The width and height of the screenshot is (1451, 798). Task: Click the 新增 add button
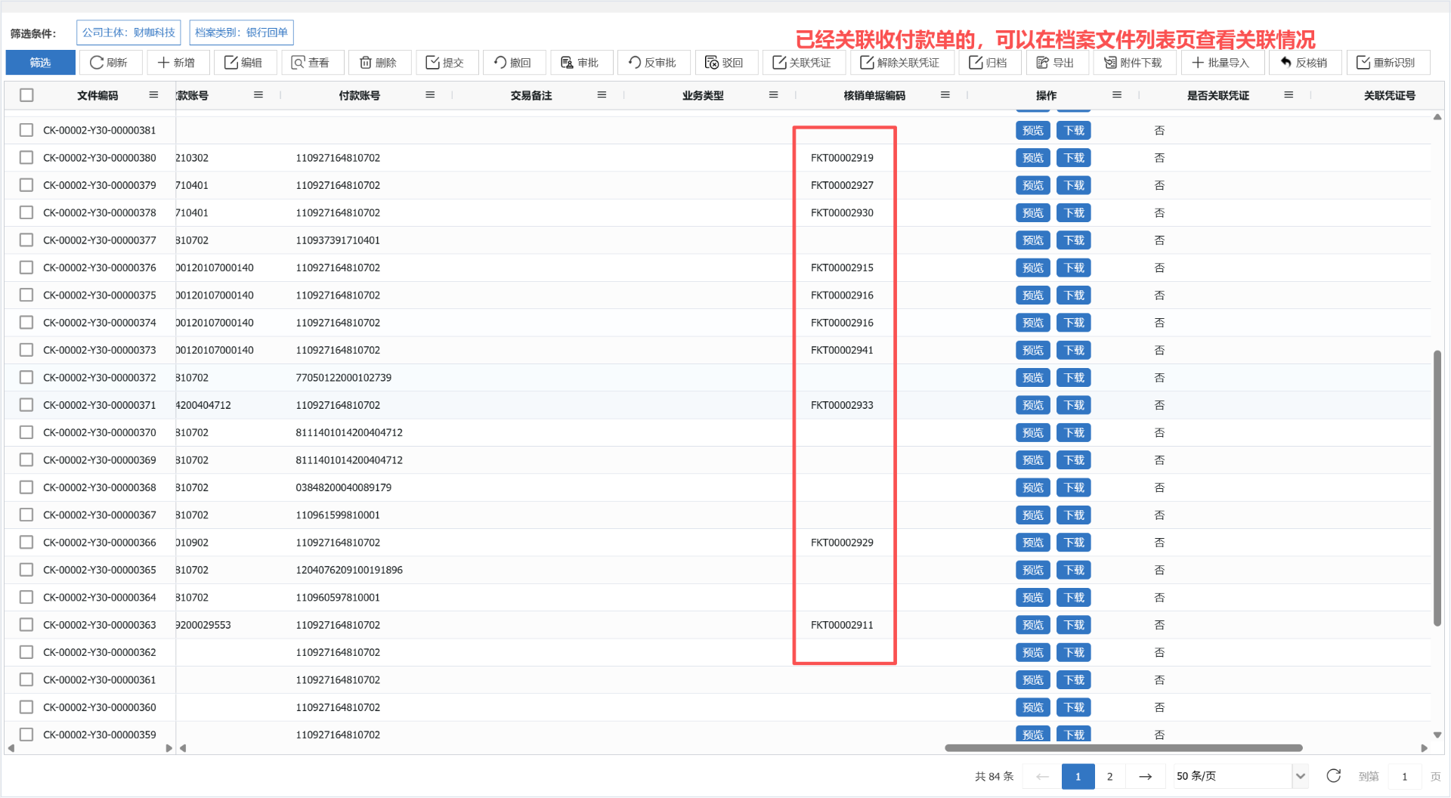(x=177, y=63)
